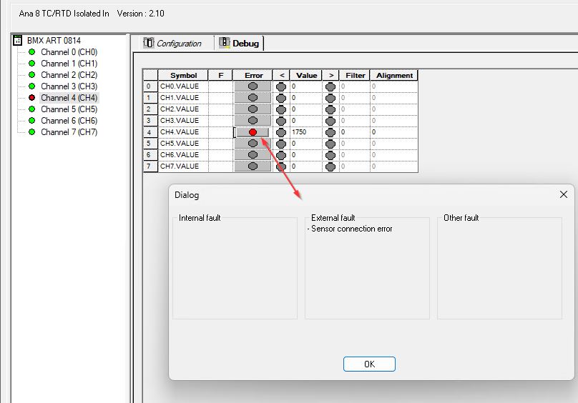Click the Alignment cell of CH4.VALUE row
The height and width of the screenshot is (403, 578).
(394, 132)
